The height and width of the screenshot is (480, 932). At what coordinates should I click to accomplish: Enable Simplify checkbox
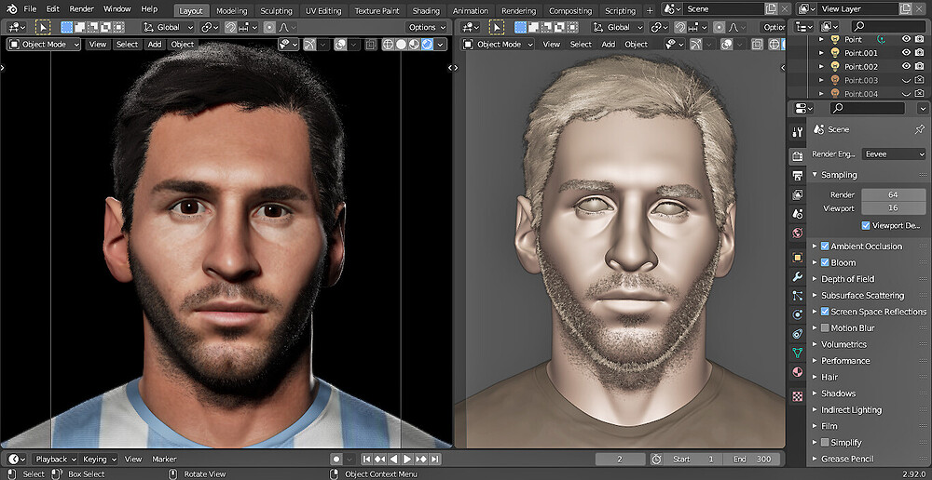(x=825, y=442)
